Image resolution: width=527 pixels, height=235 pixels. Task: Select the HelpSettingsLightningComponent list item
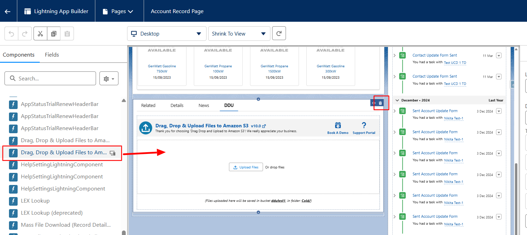tap(63, 189)
